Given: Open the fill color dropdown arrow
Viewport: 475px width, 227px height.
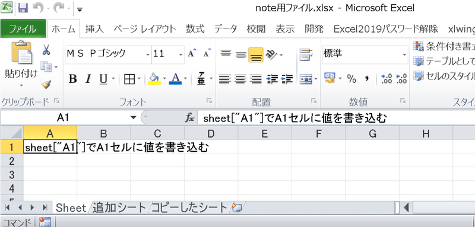Looking at the screenshot, I should coord(164,79).
